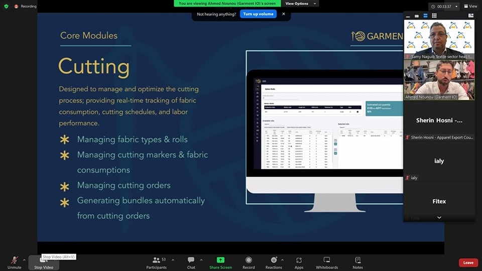482x271 pixels.
Task: Open Whiteboards
Action: 327,262
